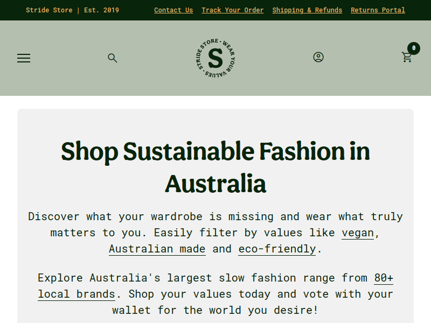This screenshot has height=323, width=431.
Task: Follow the Australian made link
Action: click(157, 249)
